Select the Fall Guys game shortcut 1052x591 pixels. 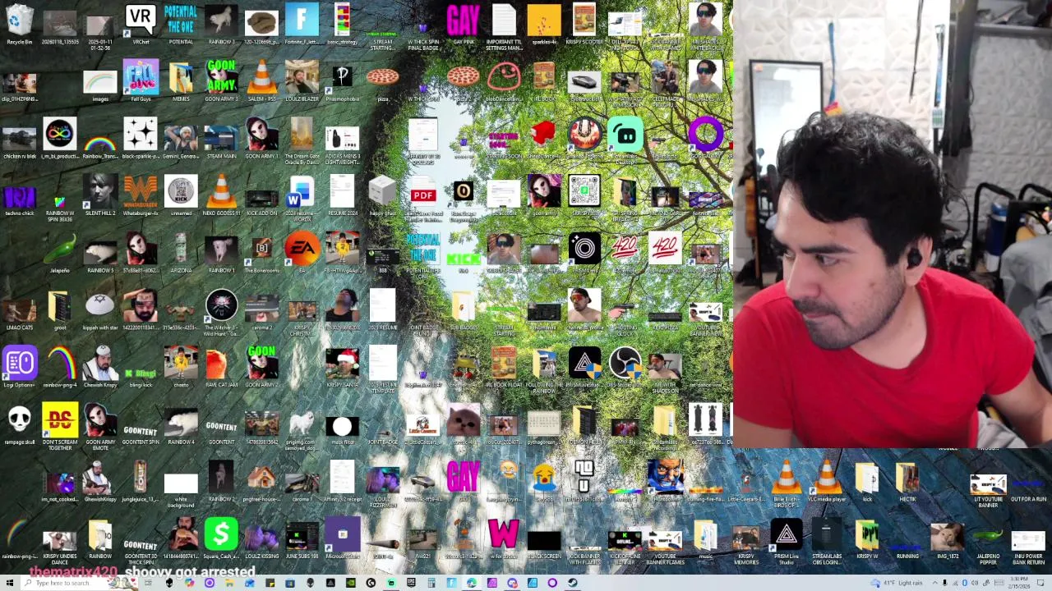point(141,81)
